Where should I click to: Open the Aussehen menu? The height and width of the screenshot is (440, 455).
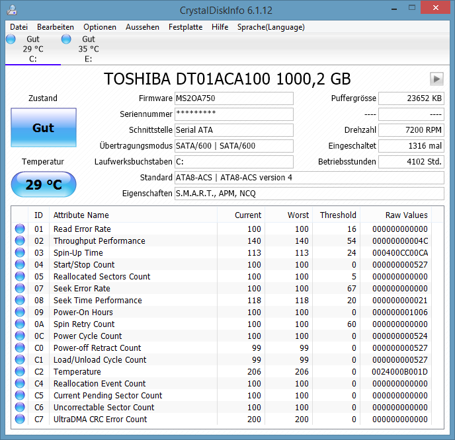[142, 27]
